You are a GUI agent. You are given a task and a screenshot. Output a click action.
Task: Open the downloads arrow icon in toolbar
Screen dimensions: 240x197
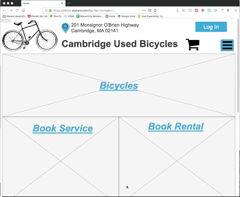point(177,10)
